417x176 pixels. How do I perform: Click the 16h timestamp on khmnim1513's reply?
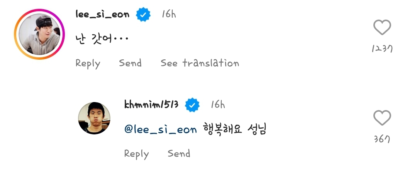tap(218, 105)
